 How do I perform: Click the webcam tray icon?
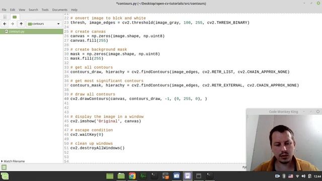pos(277,176)
